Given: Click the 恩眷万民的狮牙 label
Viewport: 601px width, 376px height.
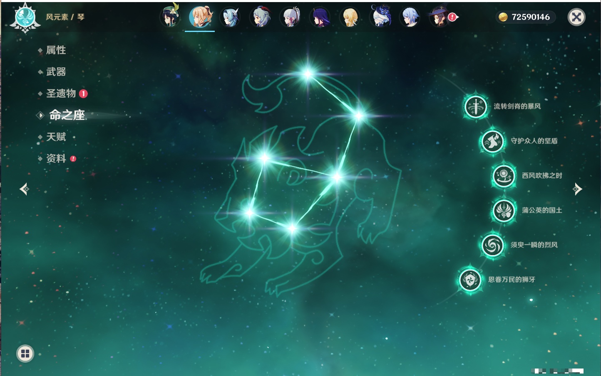Looking at the screenshot, I should tap(512, 280).
